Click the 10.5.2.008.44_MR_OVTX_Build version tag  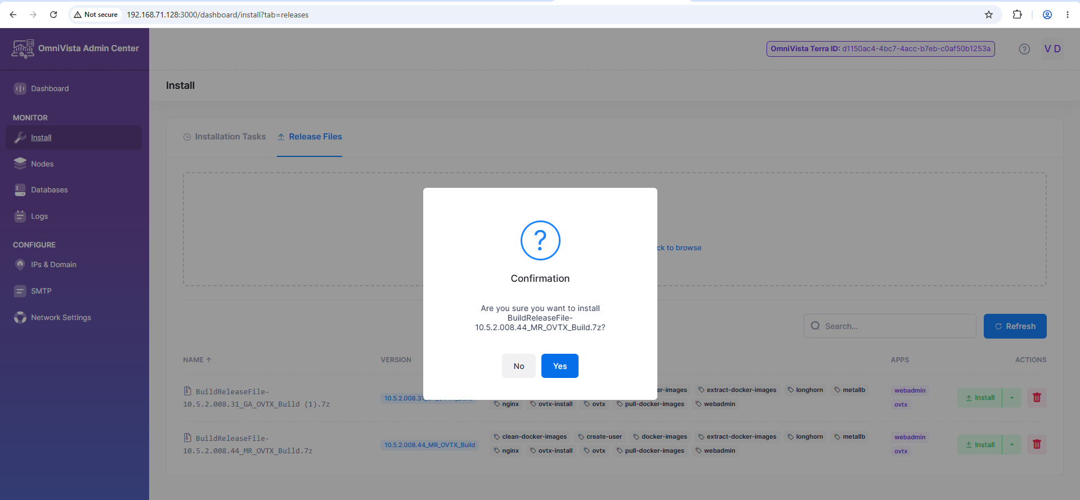pyautogui.click(x=429, y=445)
